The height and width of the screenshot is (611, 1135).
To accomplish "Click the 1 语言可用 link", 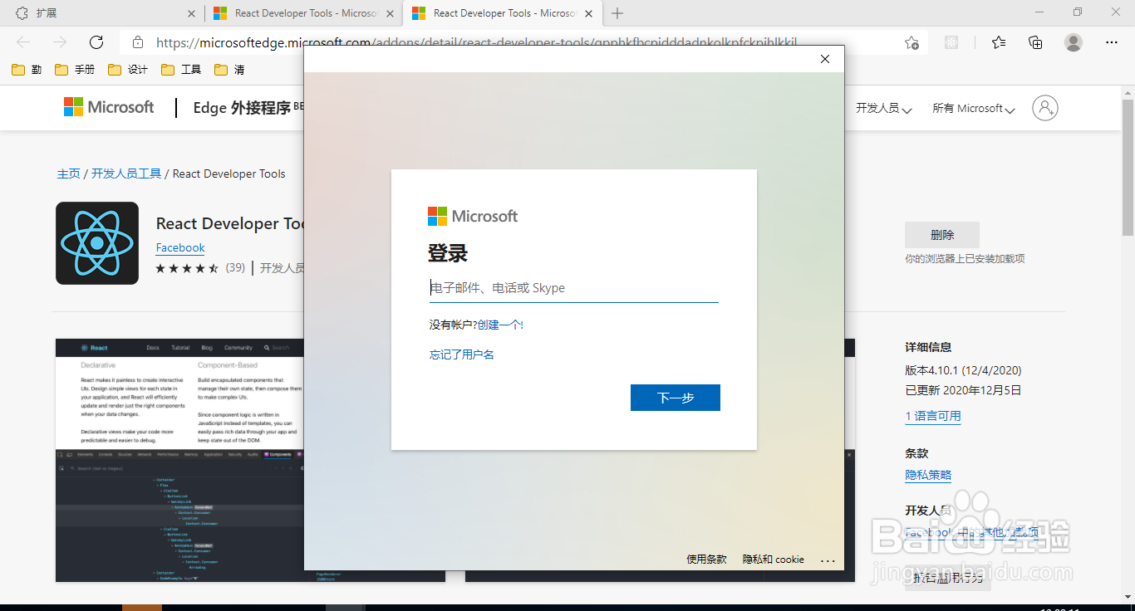I will pyautogui.click(x=933, y=416).
